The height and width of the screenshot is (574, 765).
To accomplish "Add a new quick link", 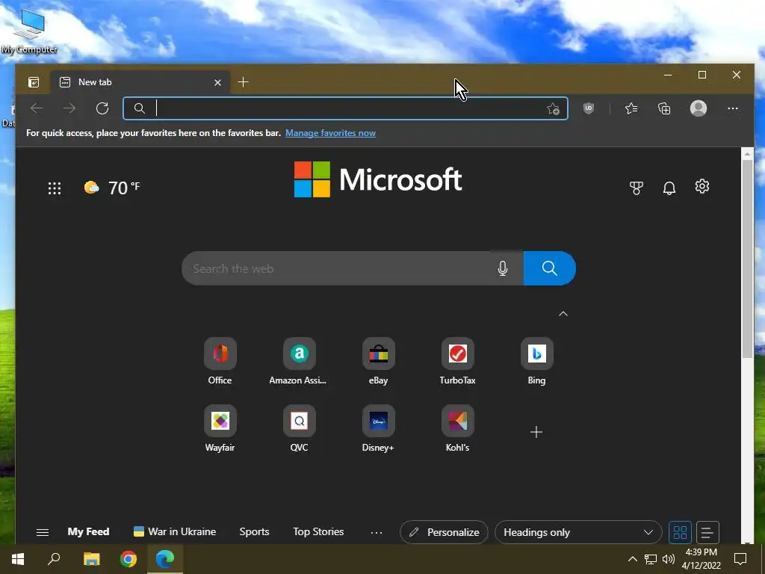I will pos(536,432).
